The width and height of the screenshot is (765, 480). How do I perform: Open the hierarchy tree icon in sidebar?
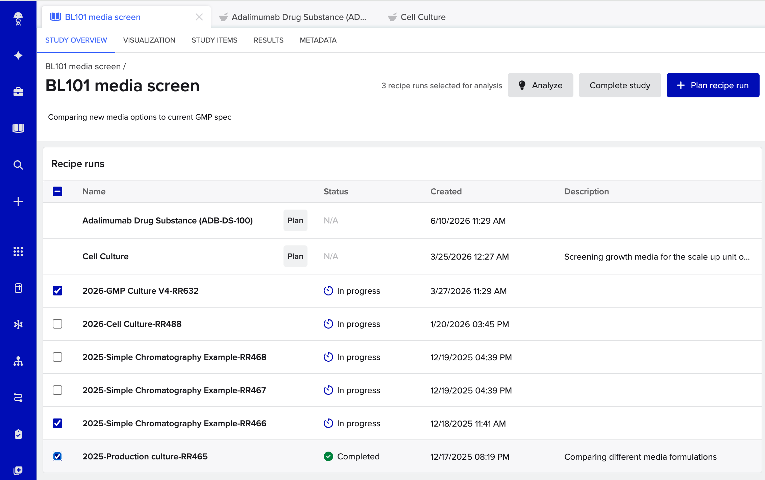point(18,361)
